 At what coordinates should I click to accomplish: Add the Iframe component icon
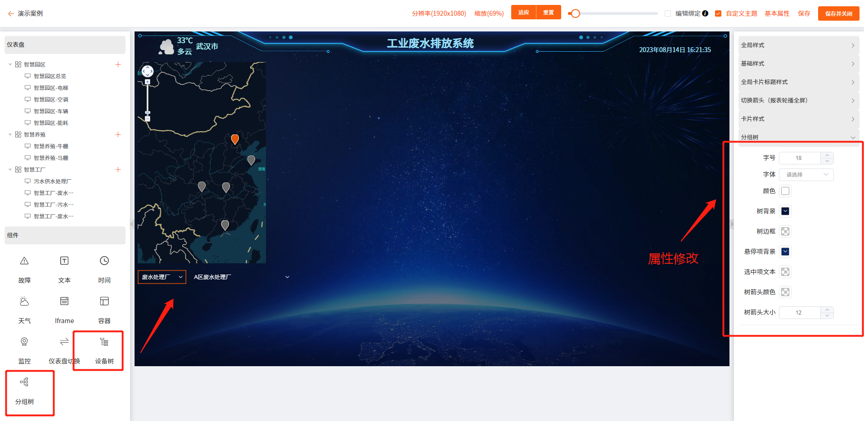click(64, 301)
